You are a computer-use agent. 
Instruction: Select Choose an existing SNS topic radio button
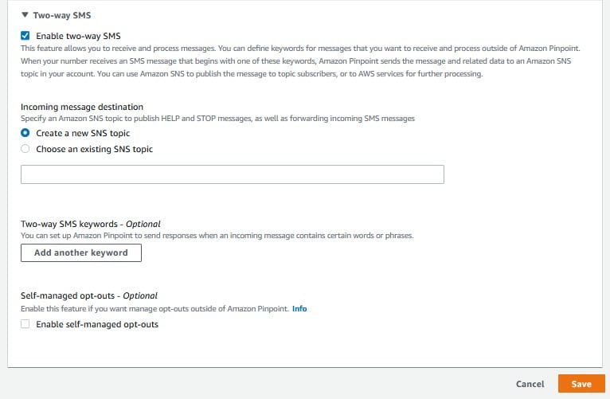[25, 149]
